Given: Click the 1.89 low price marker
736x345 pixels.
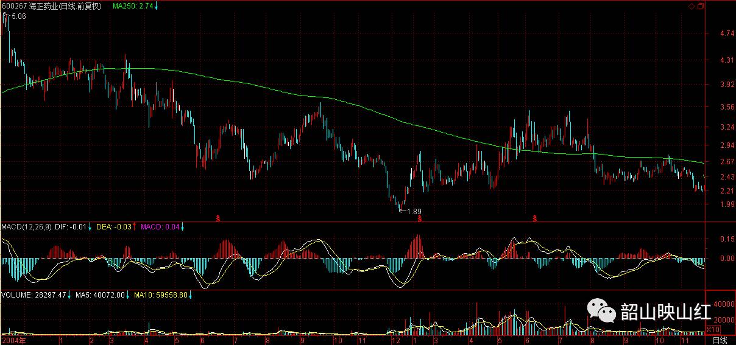Looking at the screenshot, I should 414,212.
